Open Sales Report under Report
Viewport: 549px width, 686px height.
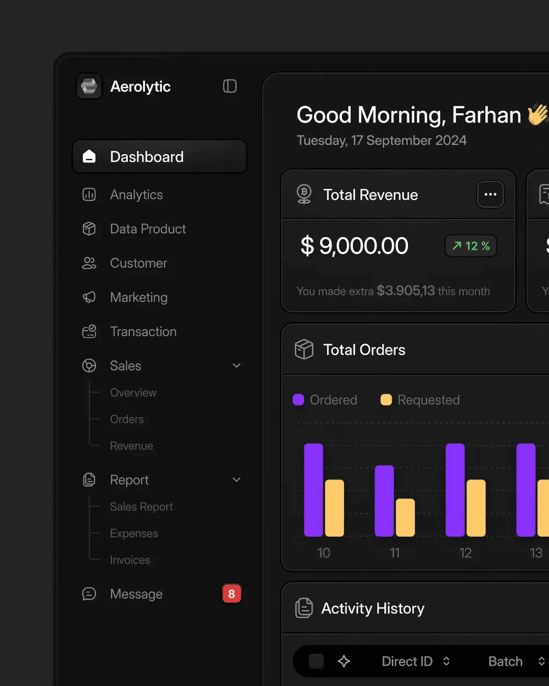[141, 507]
